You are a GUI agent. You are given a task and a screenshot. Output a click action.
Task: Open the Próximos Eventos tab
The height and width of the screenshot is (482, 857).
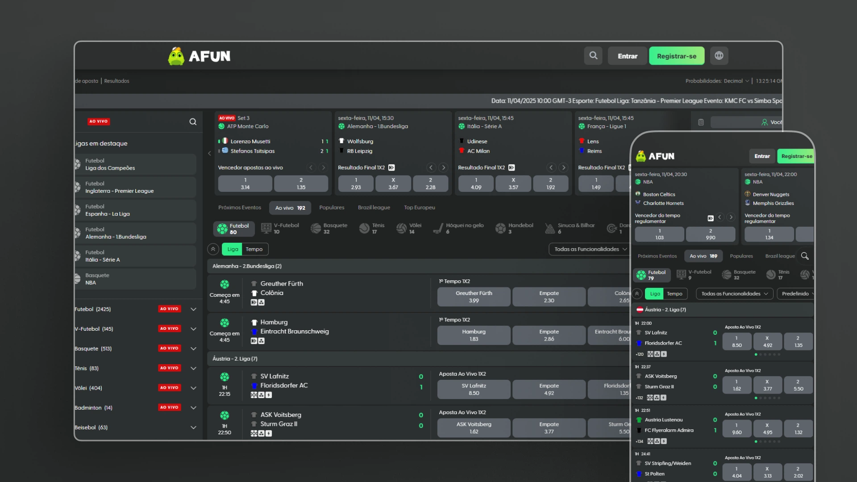(240, 208)
